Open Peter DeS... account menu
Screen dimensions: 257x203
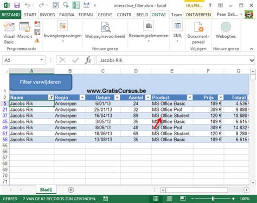[x=229, y=15]
